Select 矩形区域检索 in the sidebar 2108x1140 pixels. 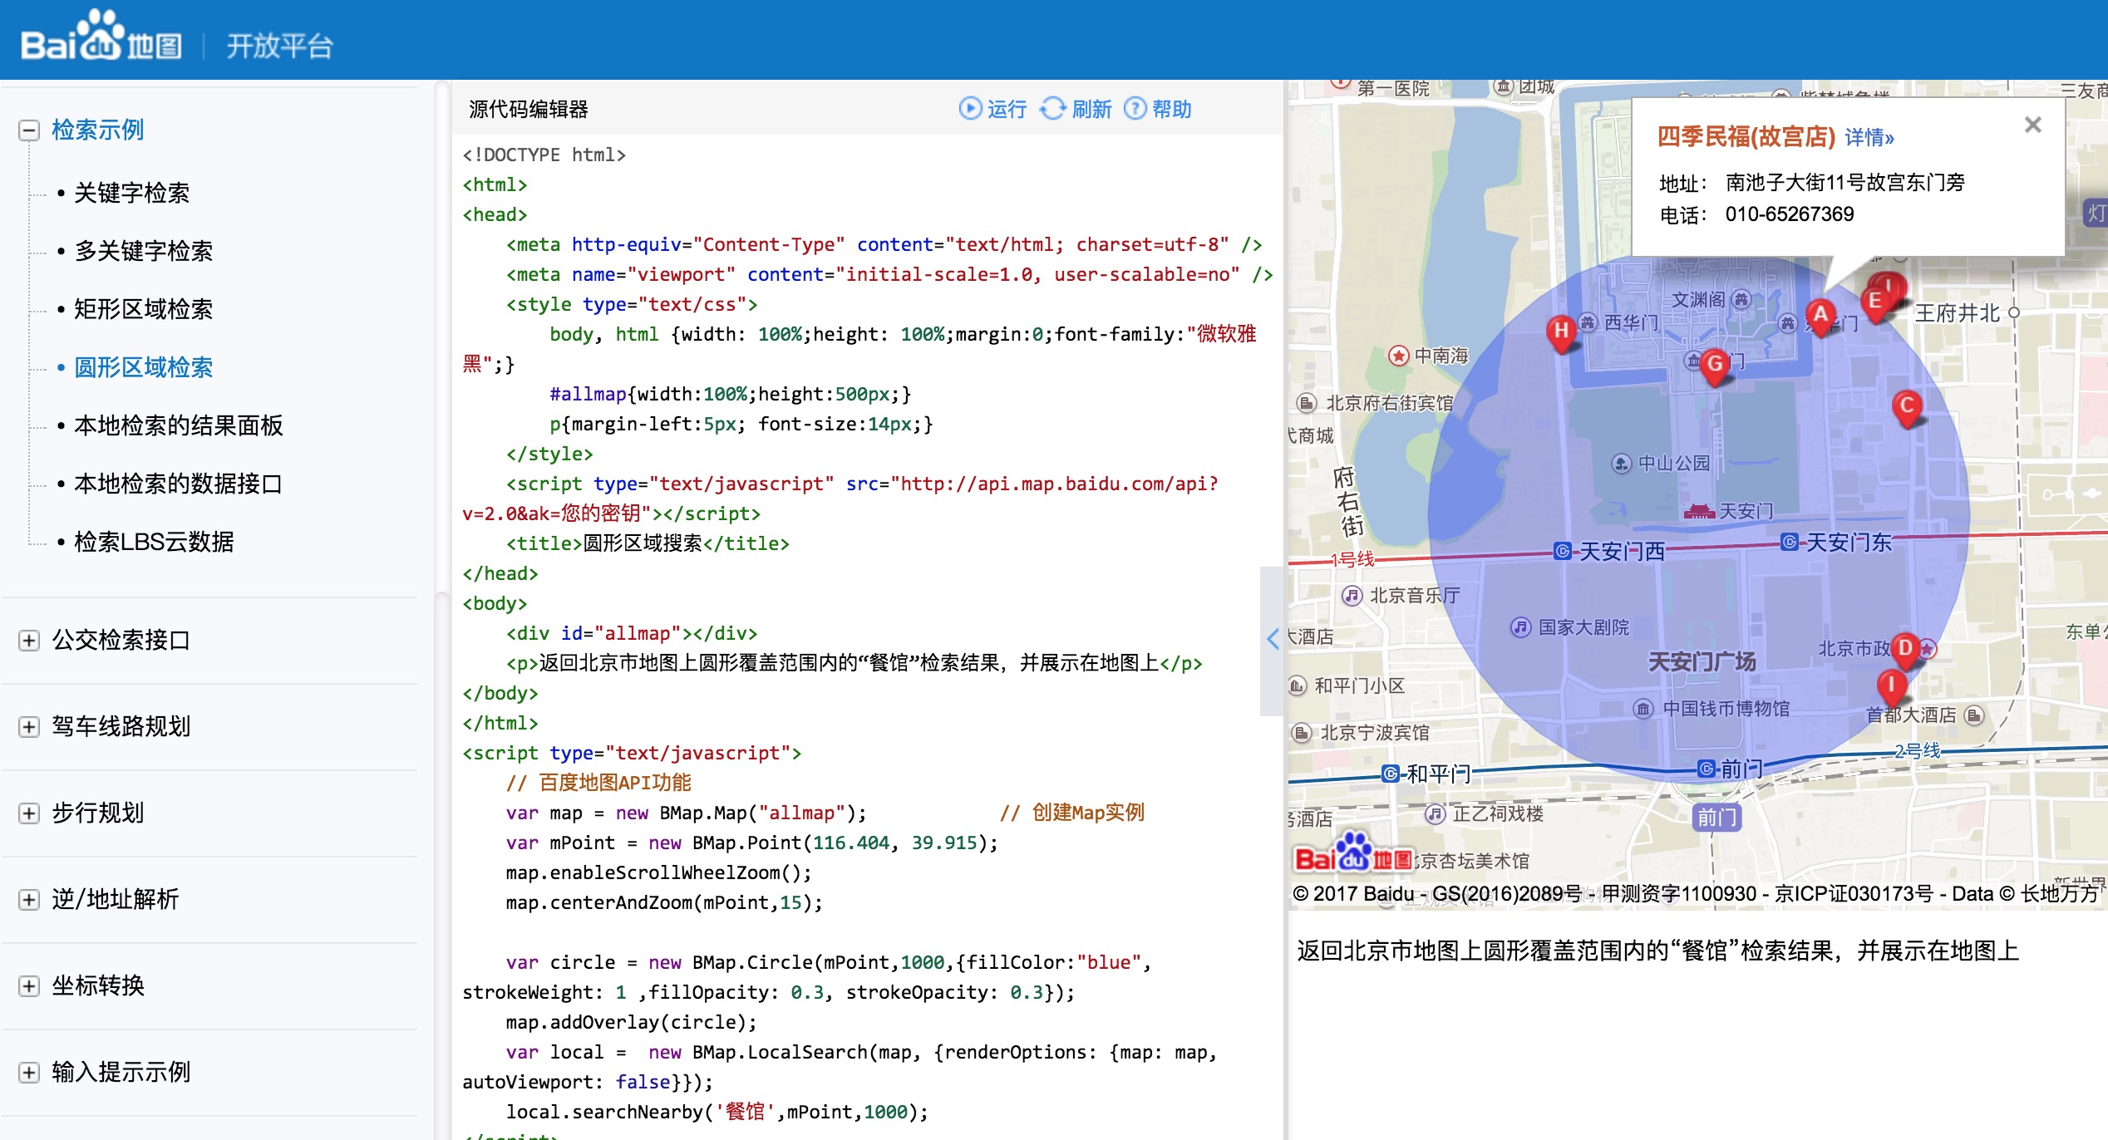tap(143, 309)
